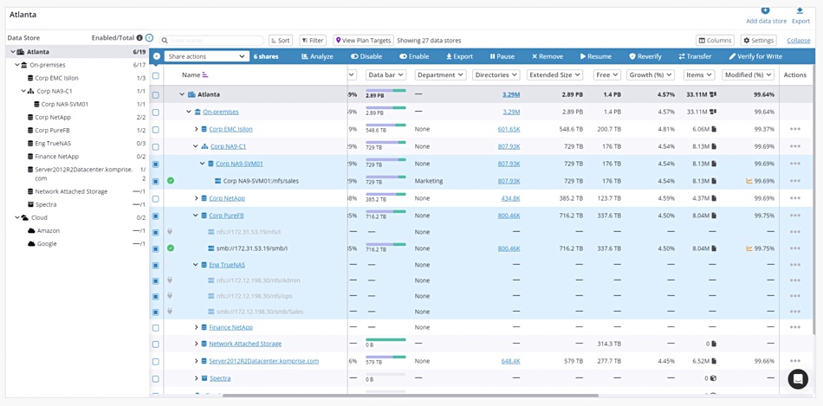This screenshot has height=406, width=823.
Task: Click Disable on the blue action bar
Action: tap(366, 56)
